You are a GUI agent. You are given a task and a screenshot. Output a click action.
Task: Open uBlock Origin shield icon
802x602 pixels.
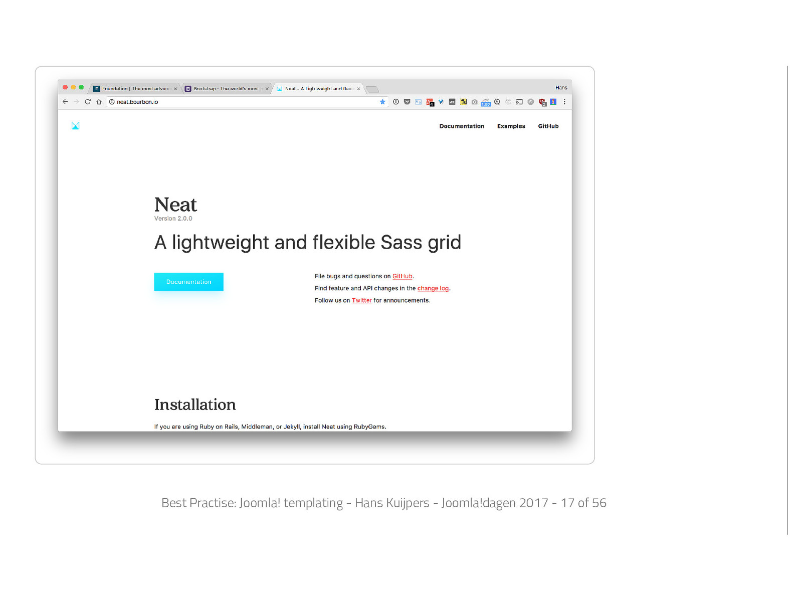[542, 102]
